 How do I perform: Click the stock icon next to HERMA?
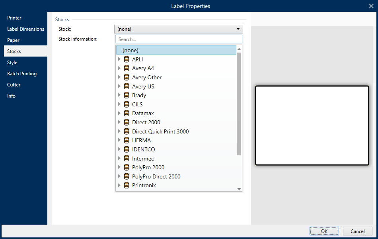pyautogui.click(x=127, y=141)
